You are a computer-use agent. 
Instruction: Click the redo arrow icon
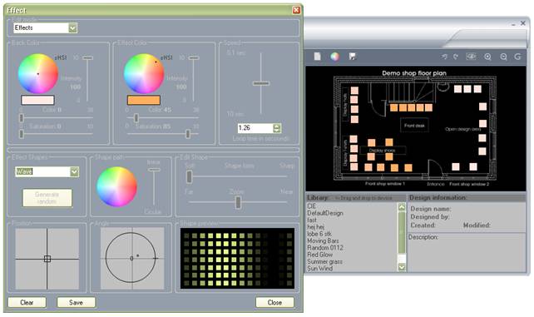(456, 57)
